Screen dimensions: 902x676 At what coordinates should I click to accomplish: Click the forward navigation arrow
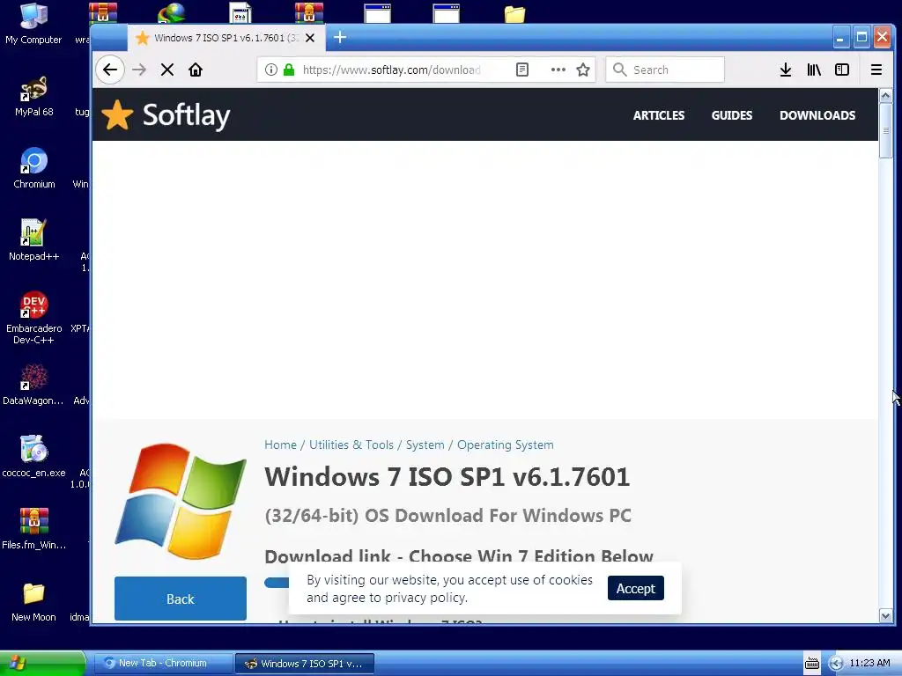coord(138,70)
